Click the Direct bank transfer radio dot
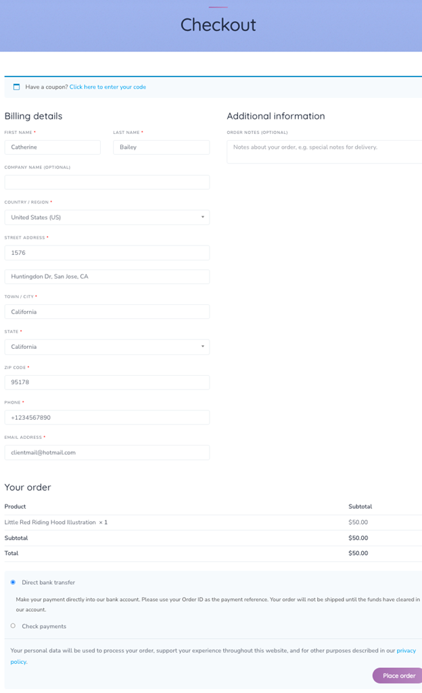 [12, 581]
